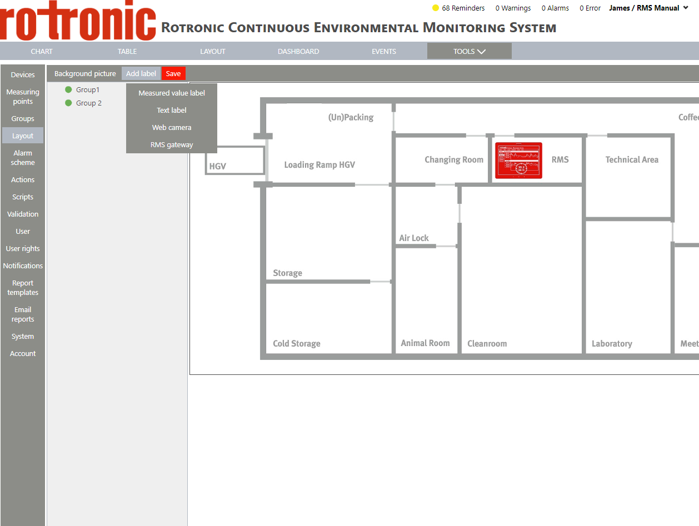
Task: Open the EVENTS tab
Action: point(384,51)
